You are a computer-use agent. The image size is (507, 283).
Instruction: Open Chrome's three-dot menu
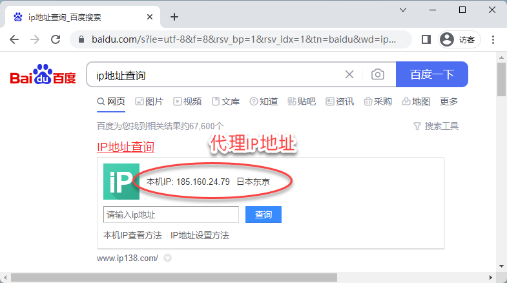coord(493,39)
